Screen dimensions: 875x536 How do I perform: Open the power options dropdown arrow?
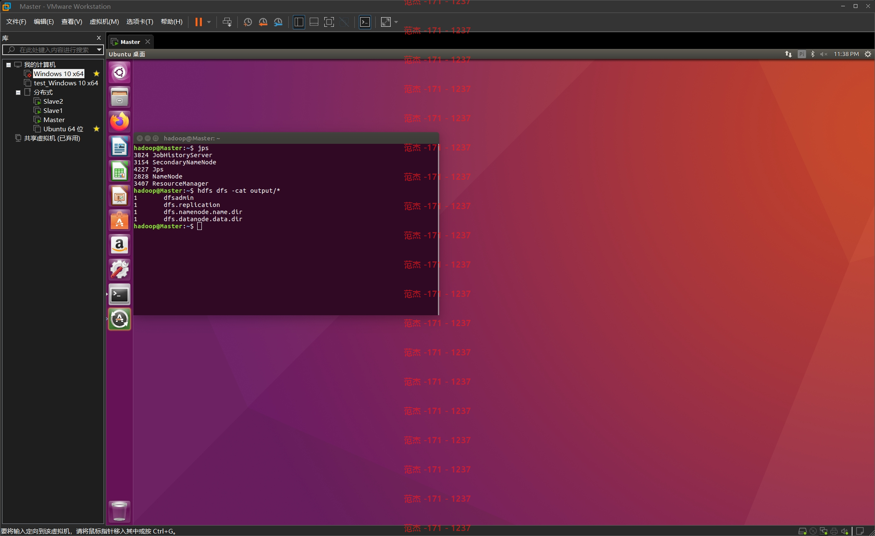tap(209, 22)
